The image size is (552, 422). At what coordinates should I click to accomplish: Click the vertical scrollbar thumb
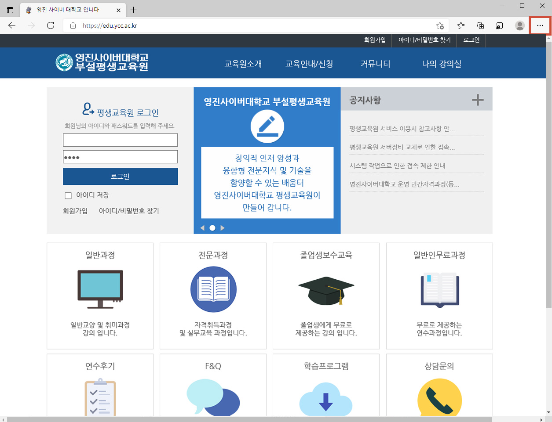[x=548, y=175]
